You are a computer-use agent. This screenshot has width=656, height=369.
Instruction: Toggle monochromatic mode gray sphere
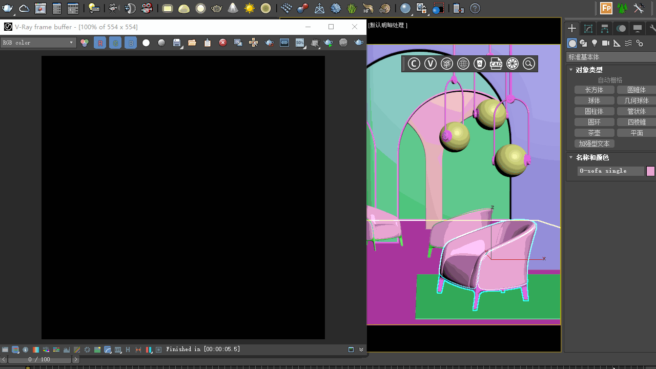(x=161, y=43)
